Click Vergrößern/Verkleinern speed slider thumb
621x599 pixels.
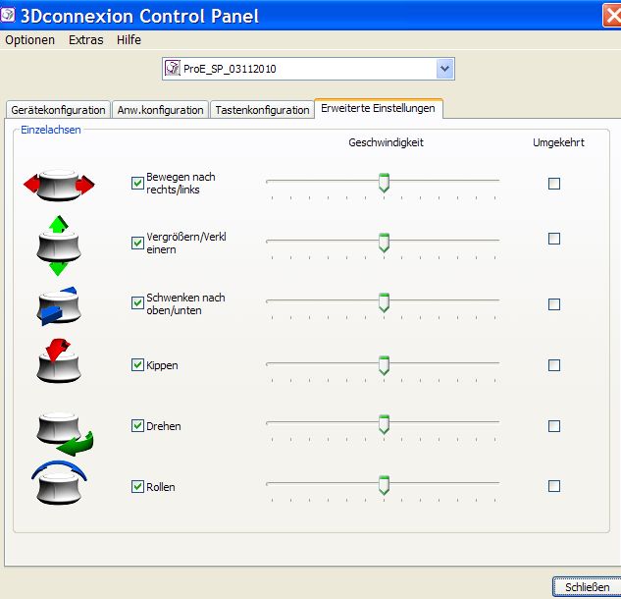coord(384,243)
